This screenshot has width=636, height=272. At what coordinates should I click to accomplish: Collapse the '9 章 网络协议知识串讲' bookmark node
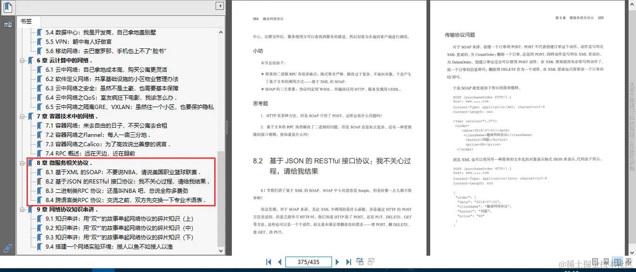[x=23, y=209]
